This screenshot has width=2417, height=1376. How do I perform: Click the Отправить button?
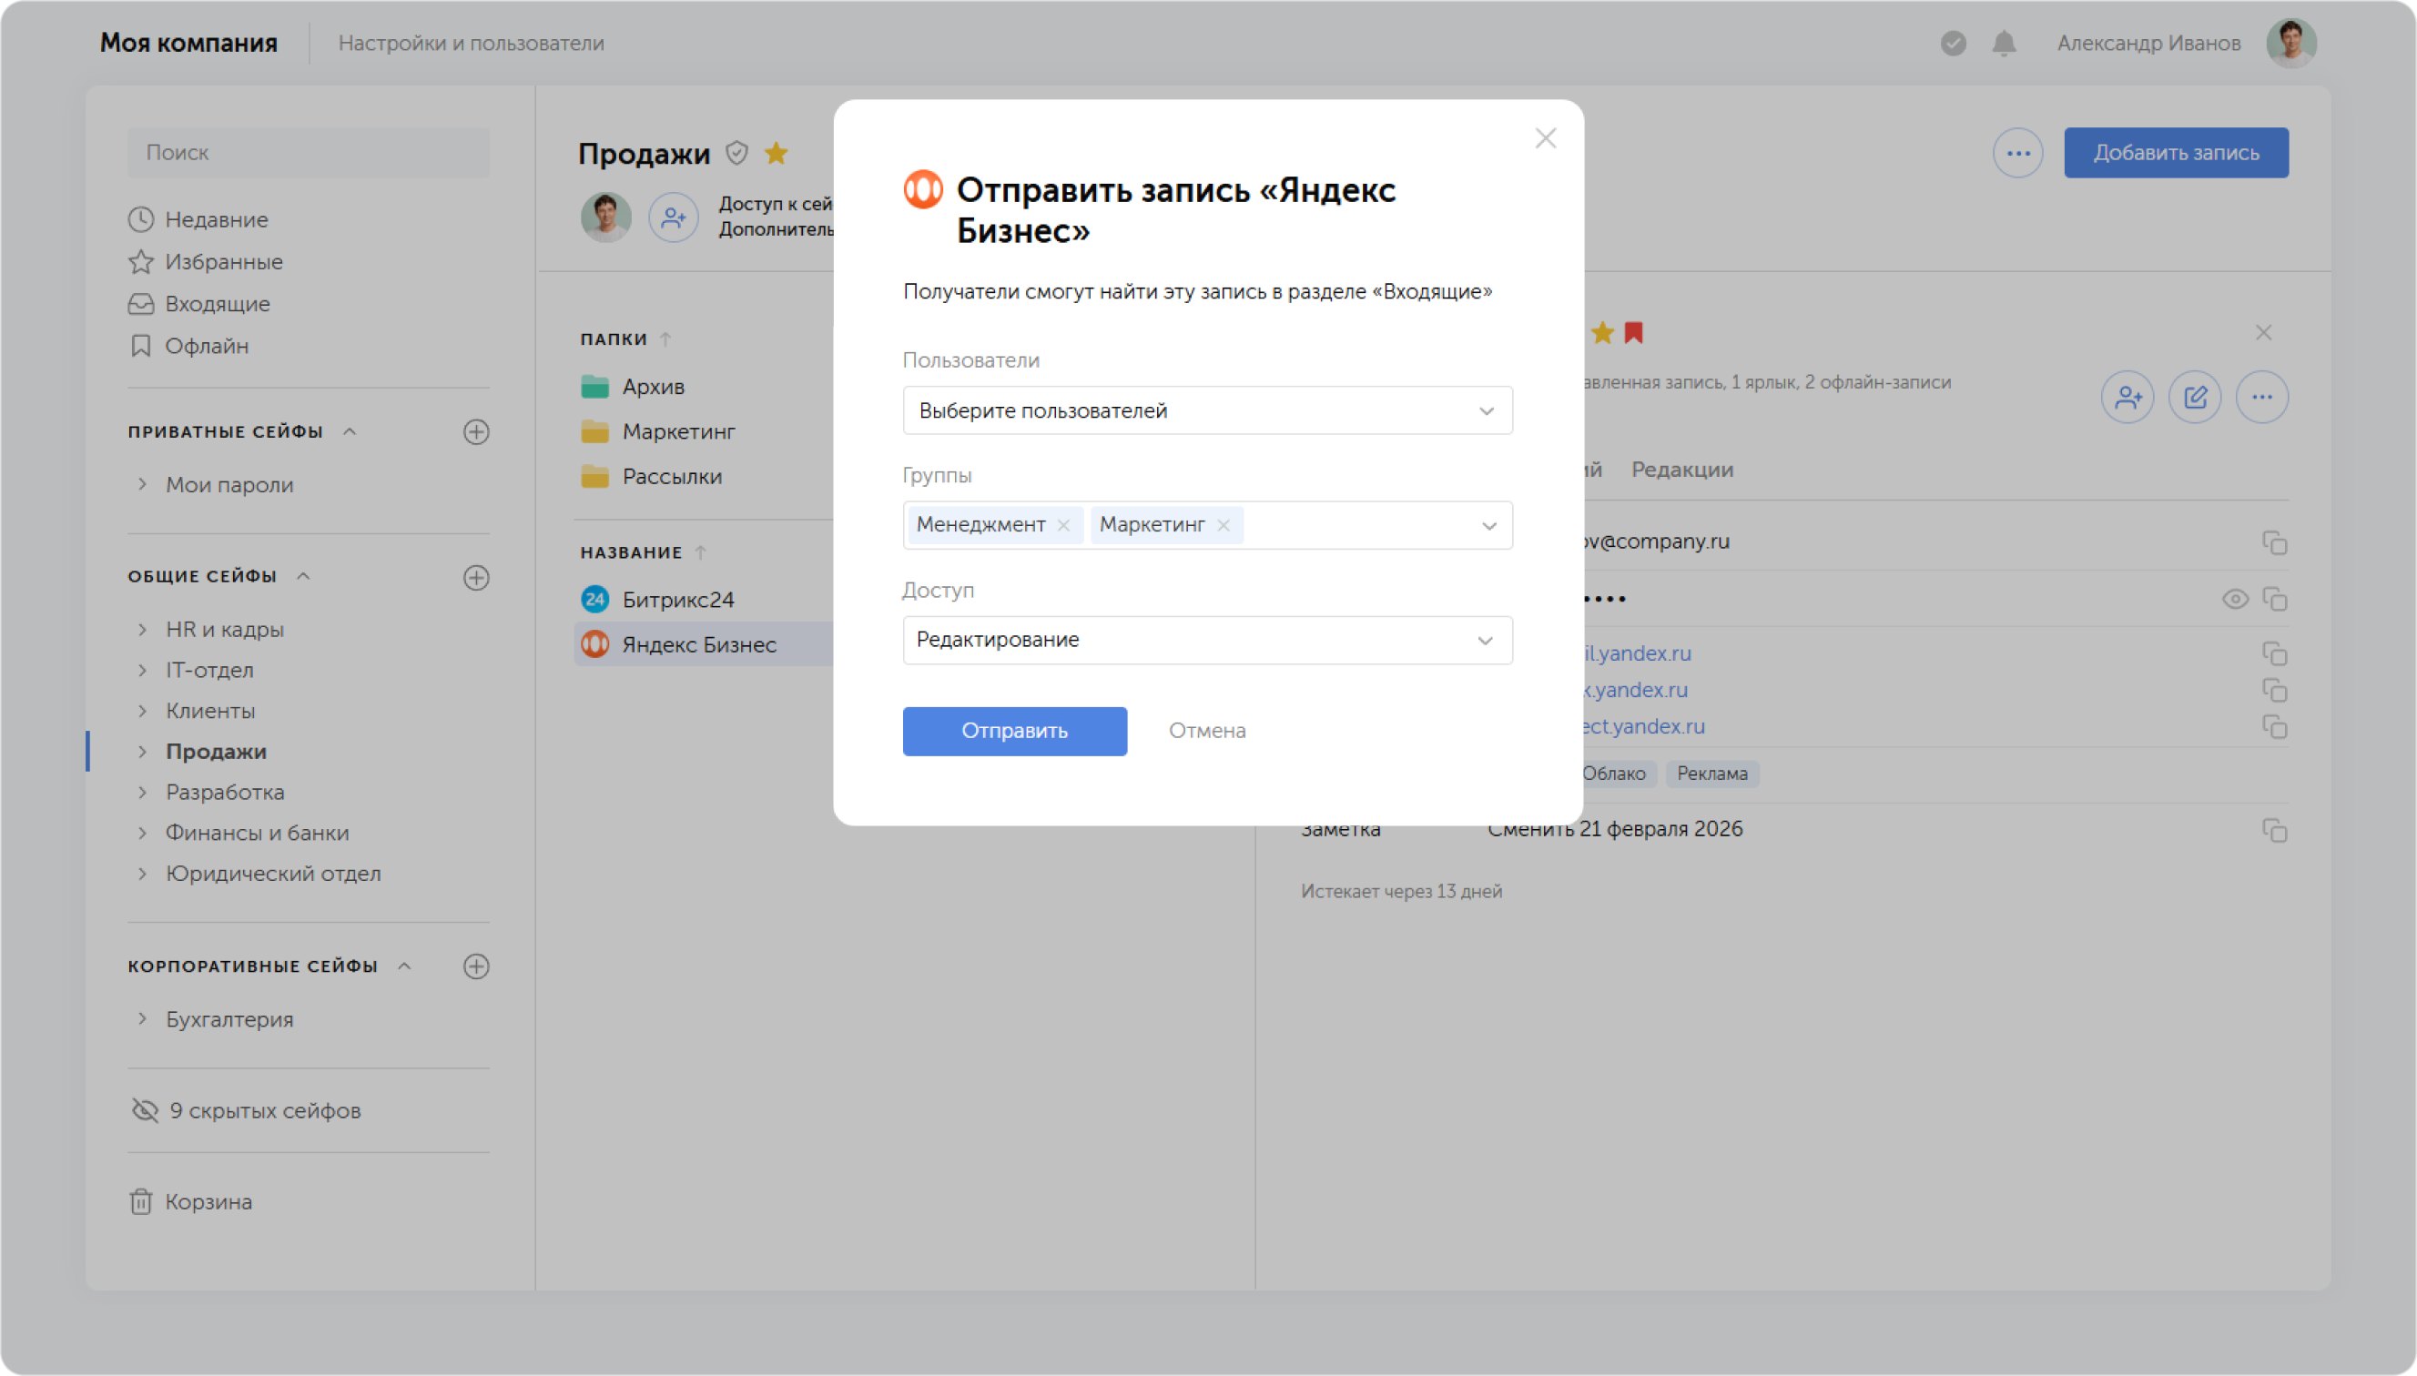point(1014,731)
